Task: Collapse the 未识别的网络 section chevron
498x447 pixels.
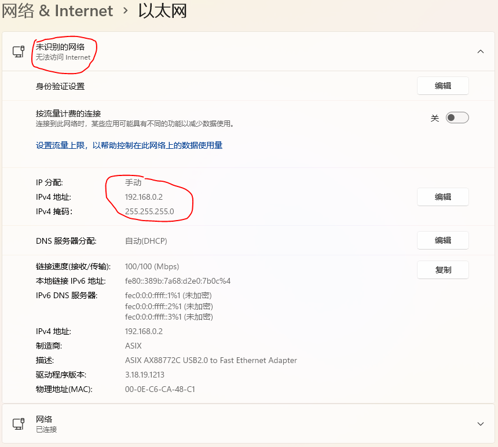Action: click(x=481, y=51)
